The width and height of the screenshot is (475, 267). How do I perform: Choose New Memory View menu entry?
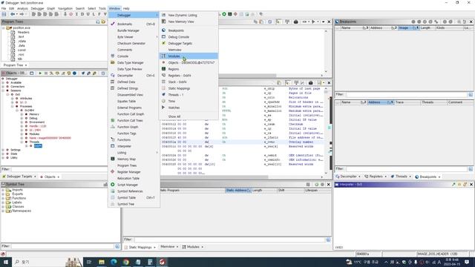(x=188, y=22)
